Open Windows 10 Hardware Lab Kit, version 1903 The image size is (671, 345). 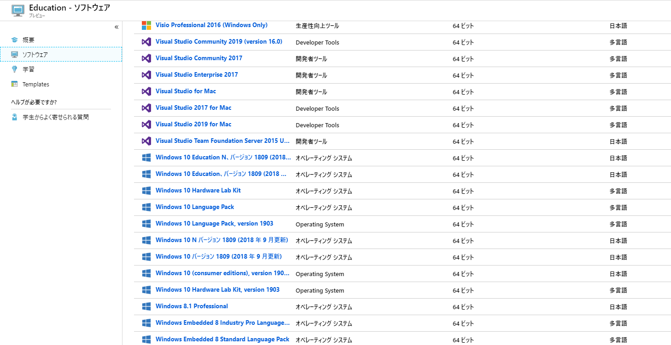pyautogui.click(x=217, y=290)
